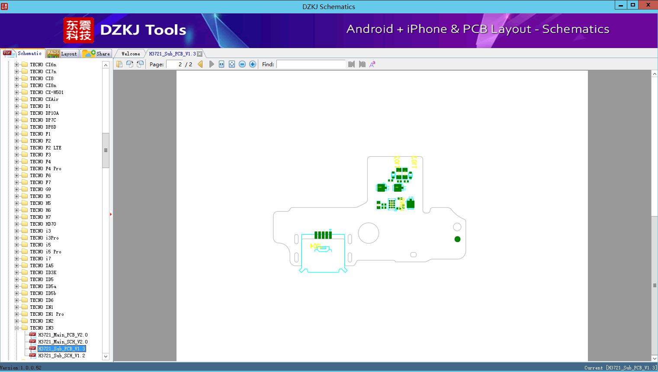Viewport: 658px width, 372px height.
Task: Maximize the DZKJ Schematics window
Action: point(633,5)
